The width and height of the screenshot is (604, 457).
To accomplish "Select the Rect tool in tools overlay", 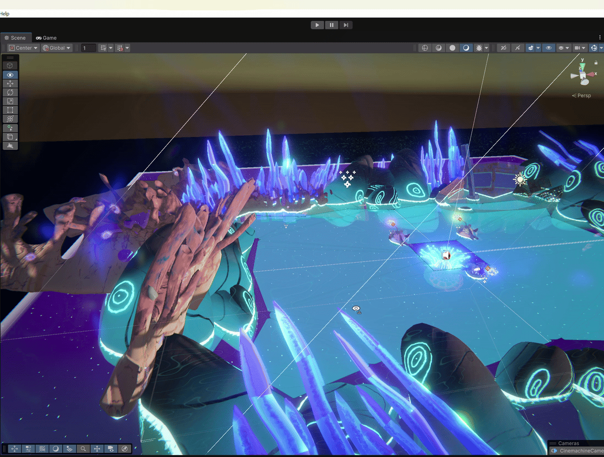I will 10,110.
